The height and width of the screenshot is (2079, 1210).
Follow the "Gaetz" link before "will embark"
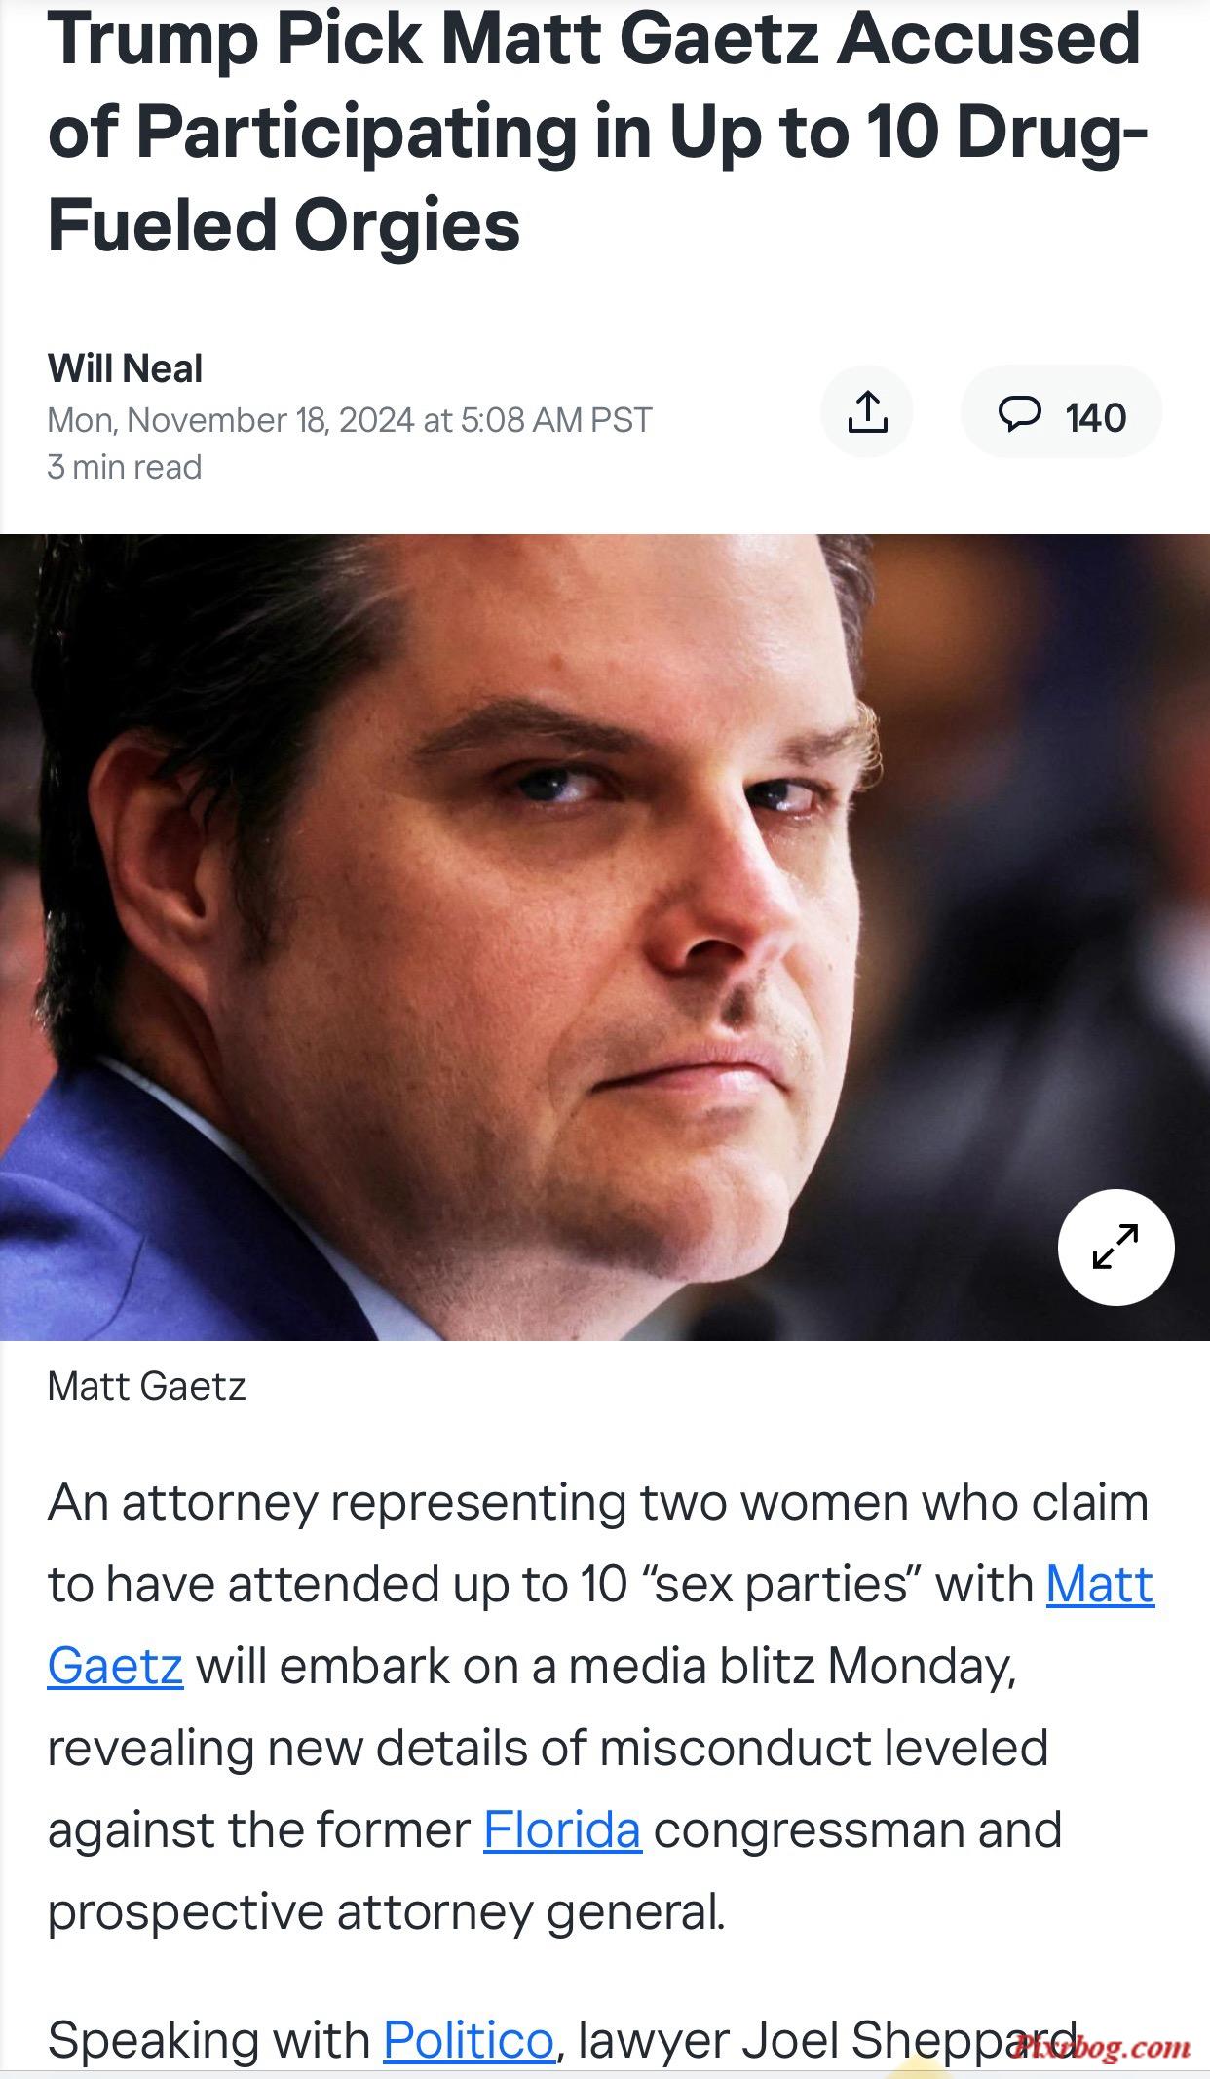click(x=115, y=1666)
